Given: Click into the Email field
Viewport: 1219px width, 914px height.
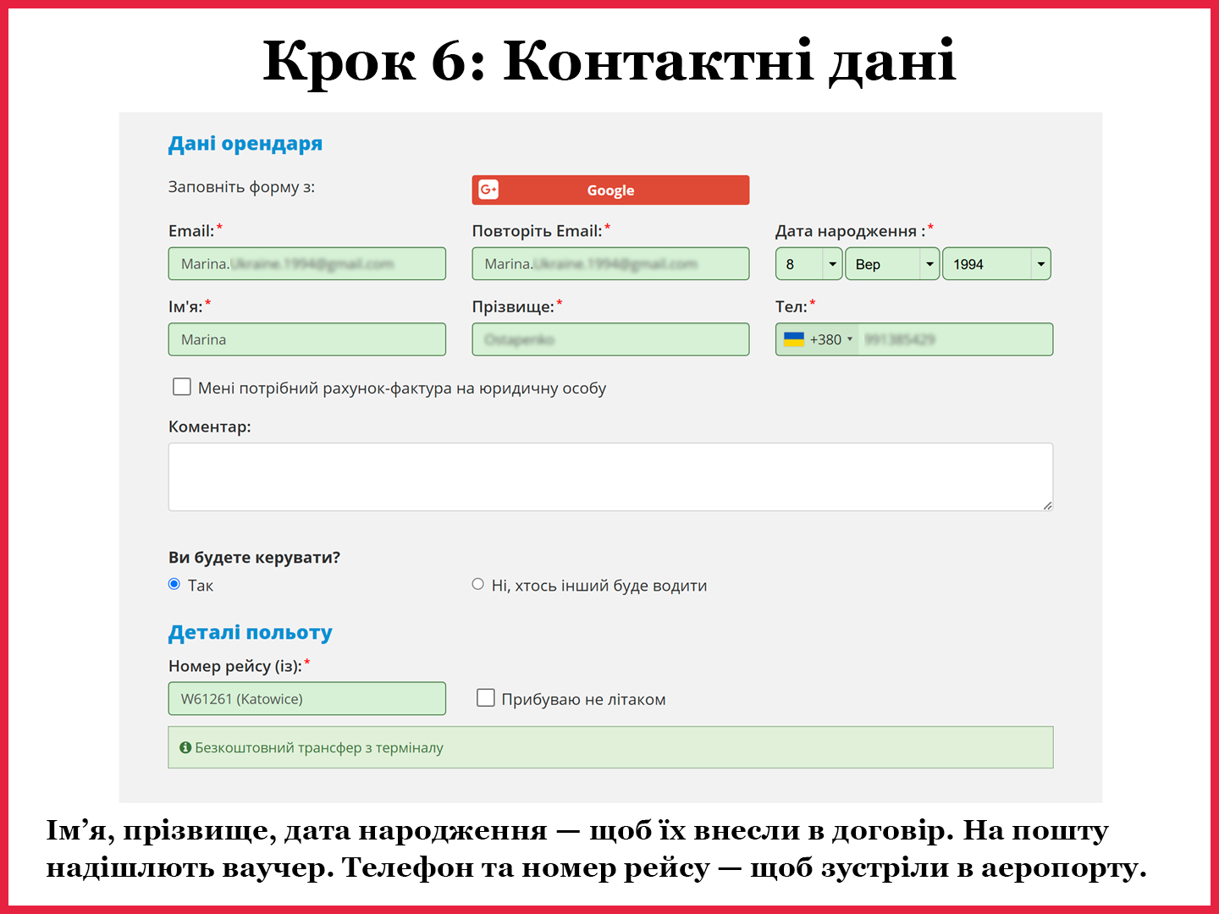Looking at the screenshot, I should pyautogui.click(x=306, y=264).
